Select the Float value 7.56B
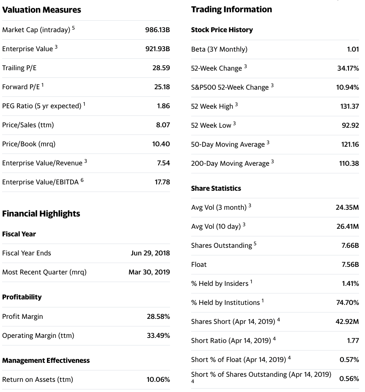Image resolution: width=365 pixels, height=392 pixels. coord(350,264)
